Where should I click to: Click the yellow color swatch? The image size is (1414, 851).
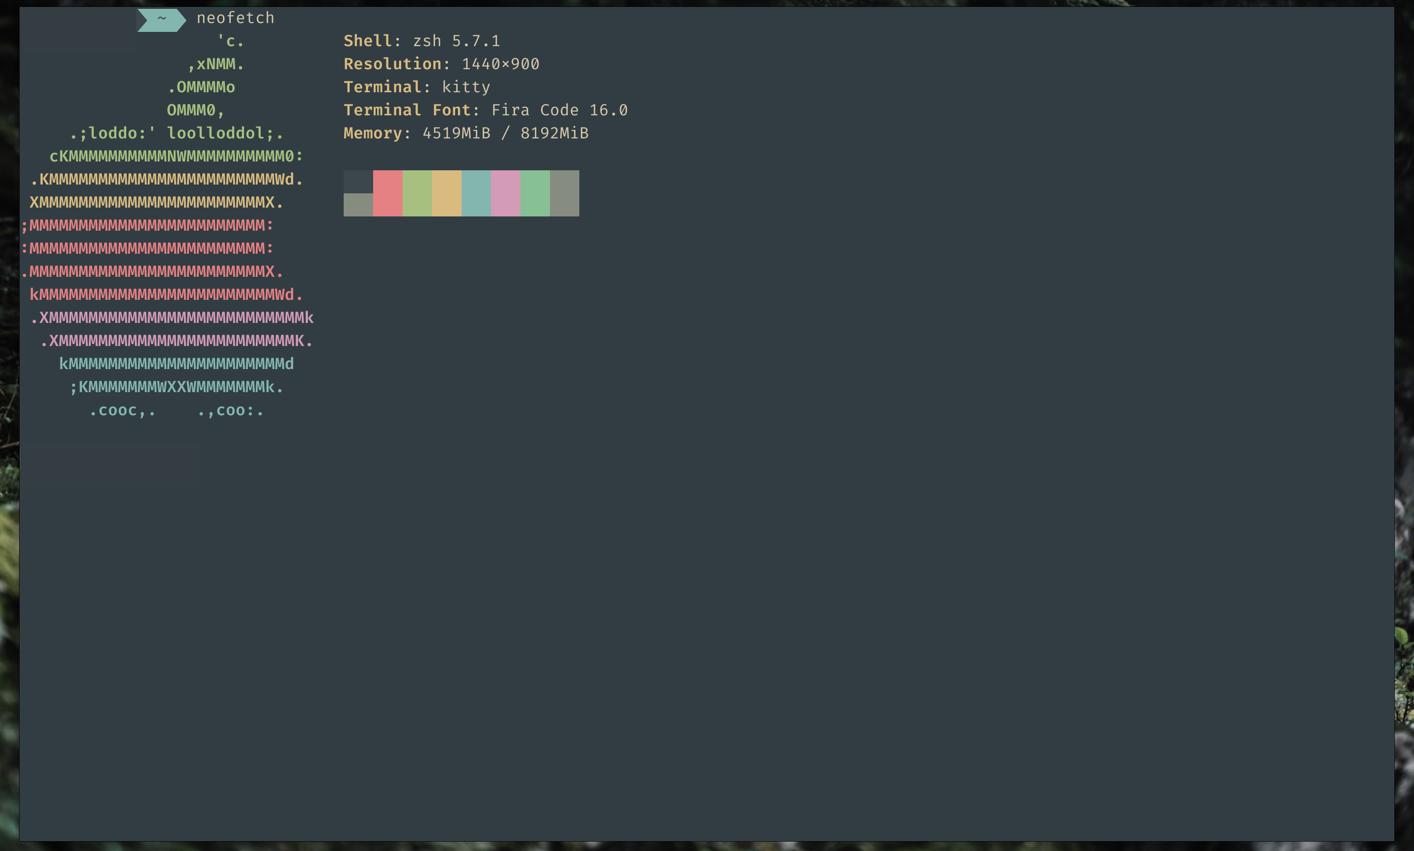coord(446,193)
